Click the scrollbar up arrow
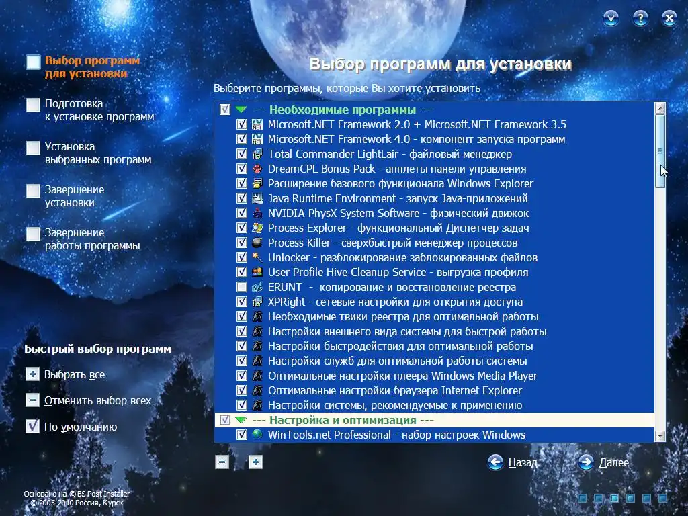688x516 pixels. 660,108
